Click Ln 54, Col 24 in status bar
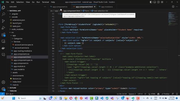The height and width of the screenshot is (101, 180). [122, 94]
